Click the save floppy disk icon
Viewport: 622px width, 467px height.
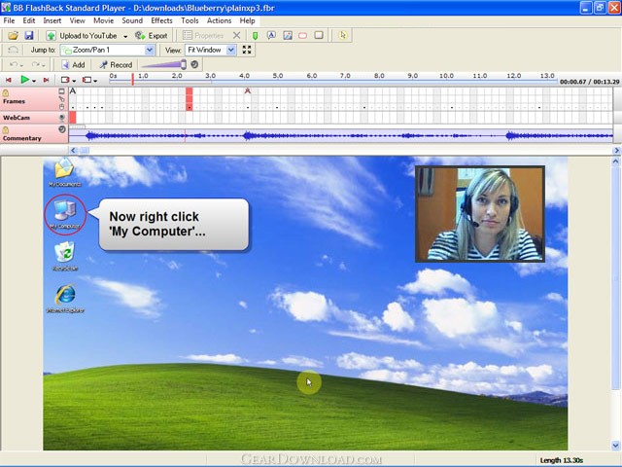click(29, 36)
